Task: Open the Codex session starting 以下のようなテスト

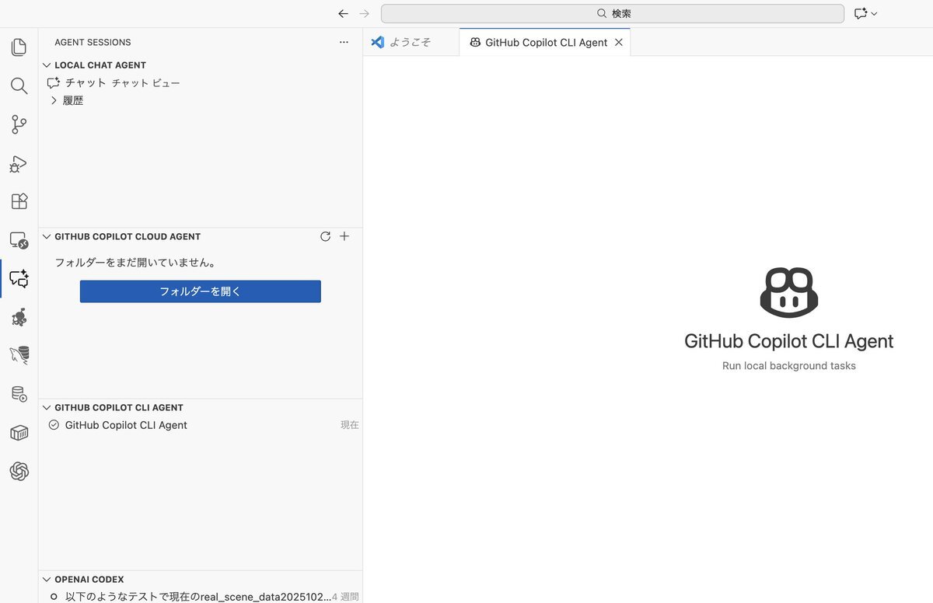Action: tap(201, 596)
